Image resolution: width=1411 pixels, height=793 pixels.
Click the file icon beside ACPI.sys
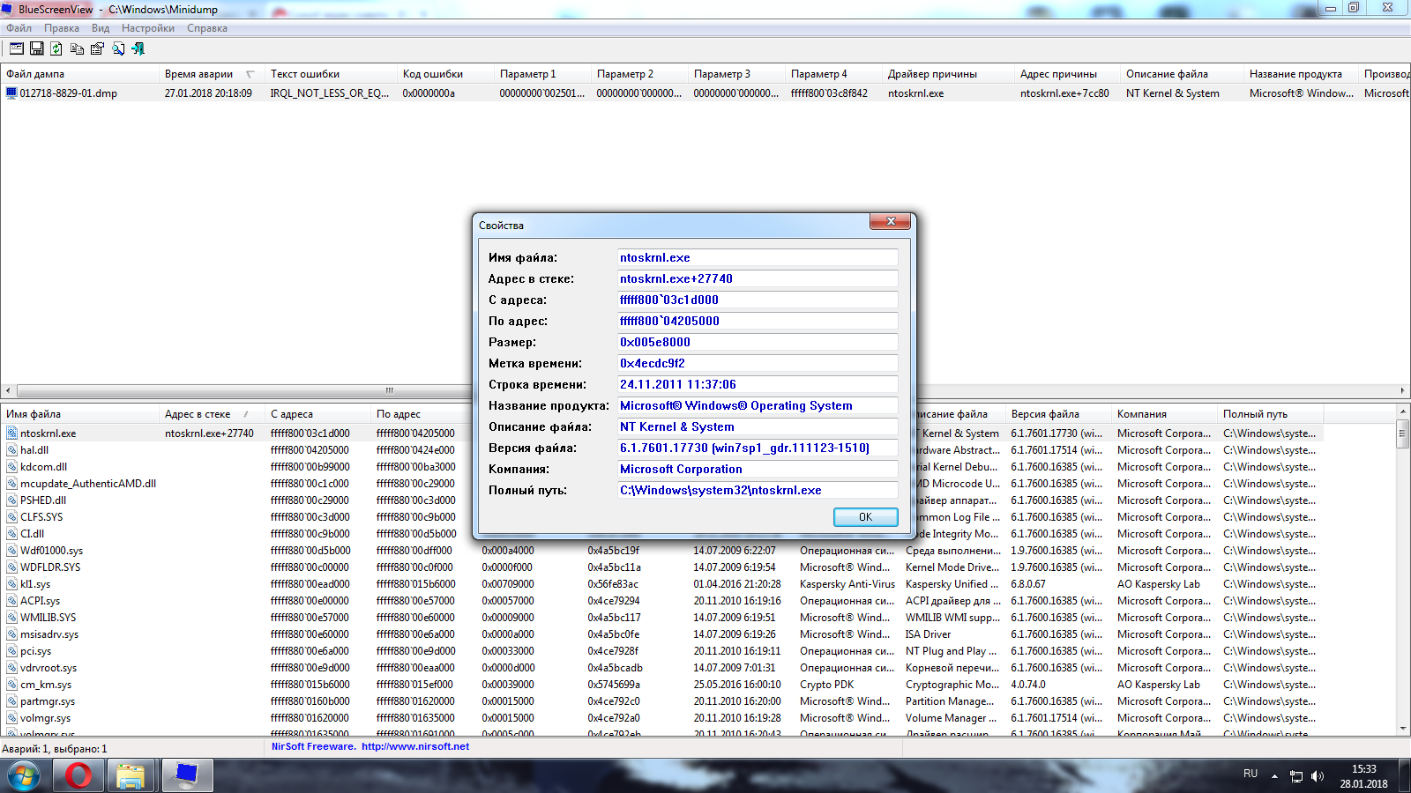tap(12, 601)
